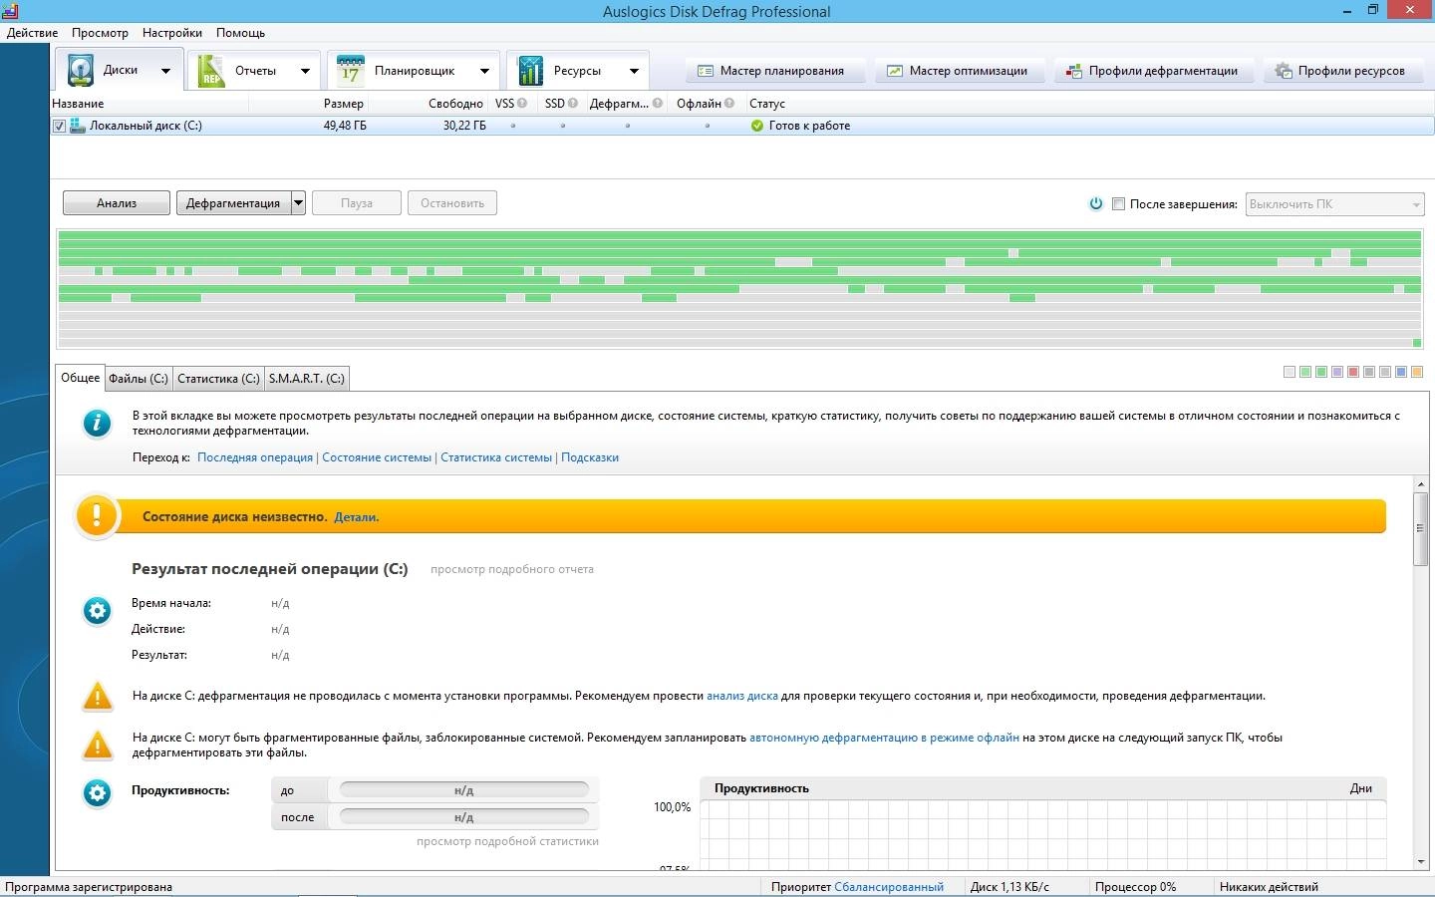Follow автономную дефрагментацию в режиме офлайн link
Image resolution: width=1435 pixels, height=897 pixels.
coord(885,738)
